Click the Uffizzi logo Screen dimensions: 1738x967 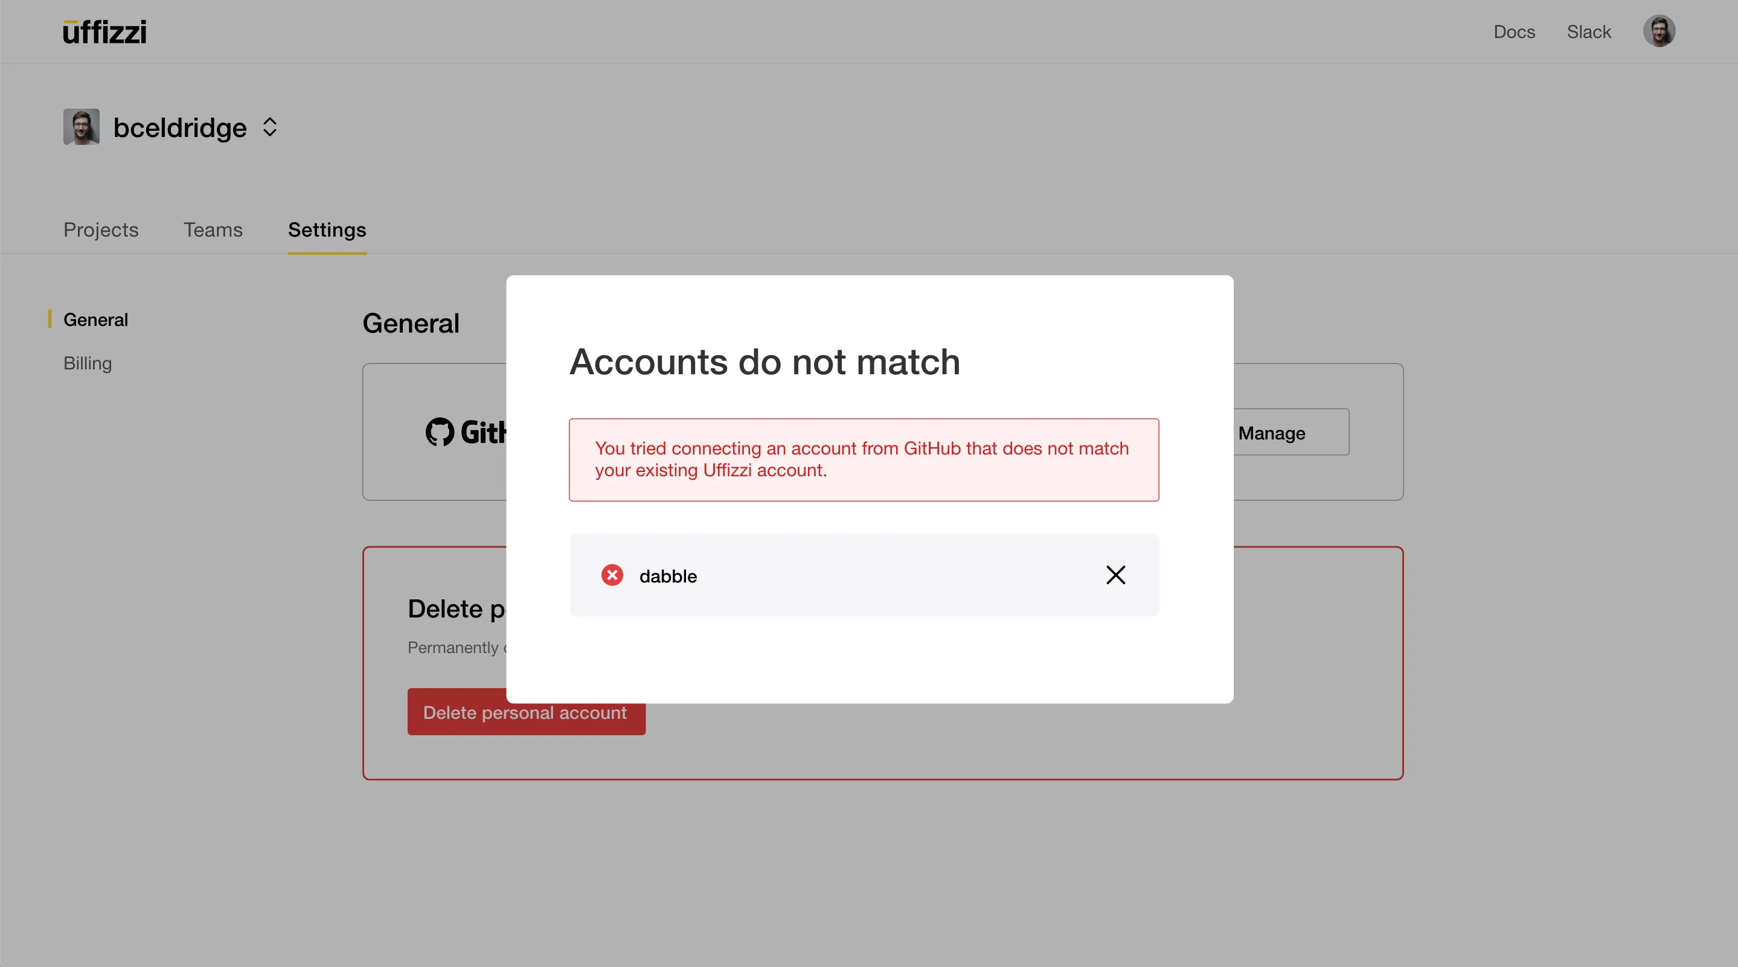(x=104, y=32)
